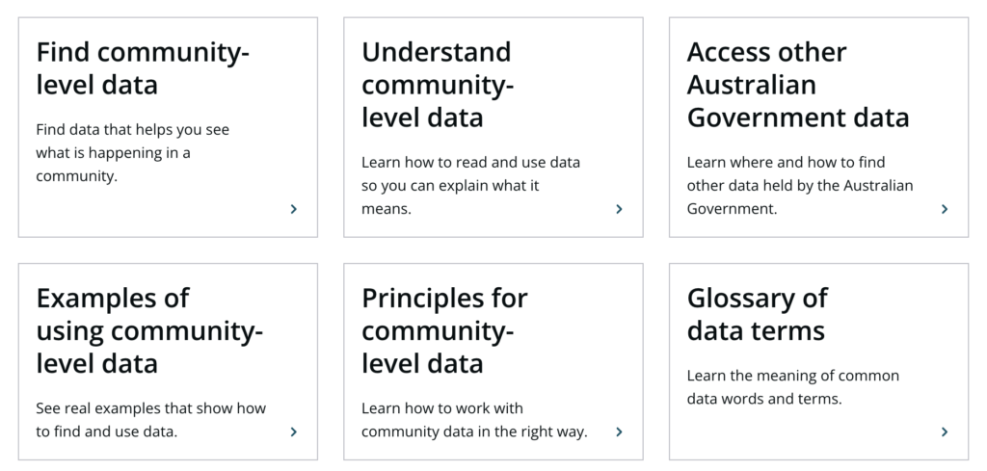Open the Glossary of data terms heading
Viewport: 987px width, 471px height.
(758, 314)
